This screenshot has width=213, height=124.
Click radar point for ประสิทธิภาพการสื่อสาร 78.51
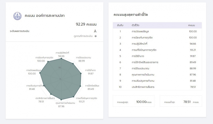pyautogui.click(x=51, y=94)
